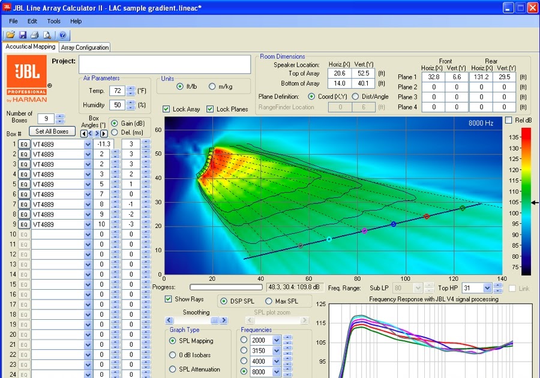Open the Help menu
Viewport: 540px width, 378px height.
point(76,22)
